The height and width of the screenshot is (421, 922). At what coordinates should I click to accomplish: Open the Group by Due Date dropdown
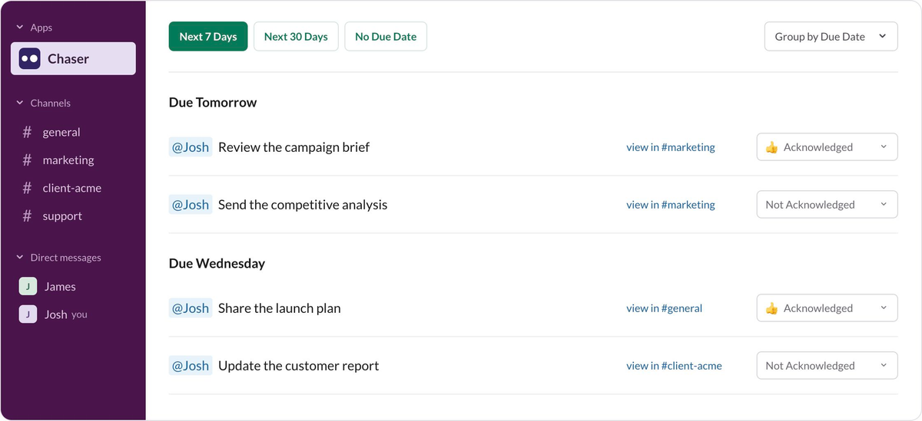click(x=831, y=36)
